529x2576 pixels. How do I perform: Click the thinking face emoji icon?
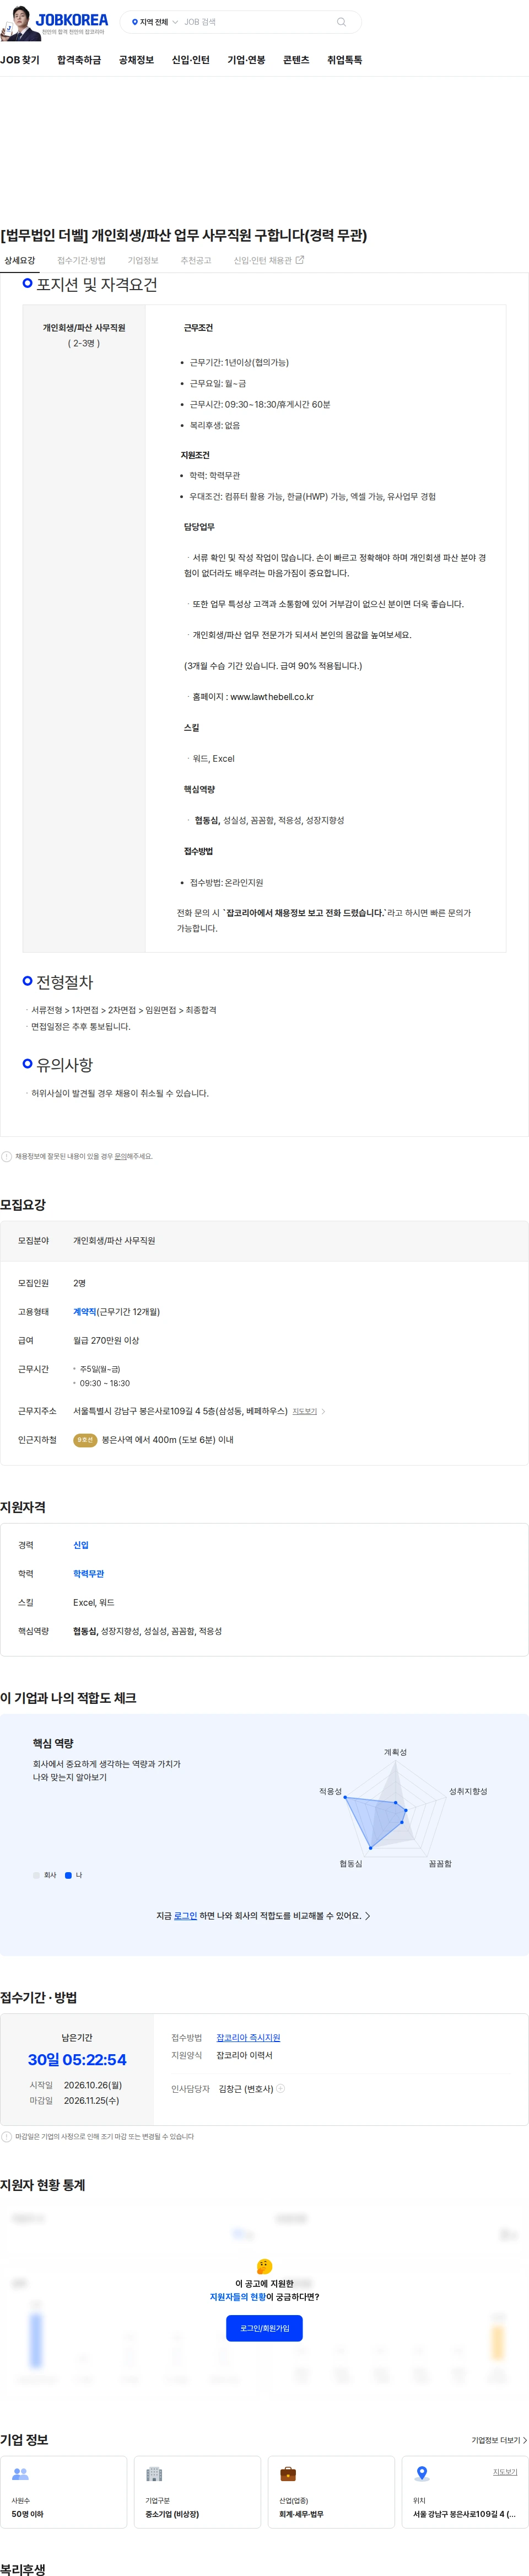(264, 2267)
